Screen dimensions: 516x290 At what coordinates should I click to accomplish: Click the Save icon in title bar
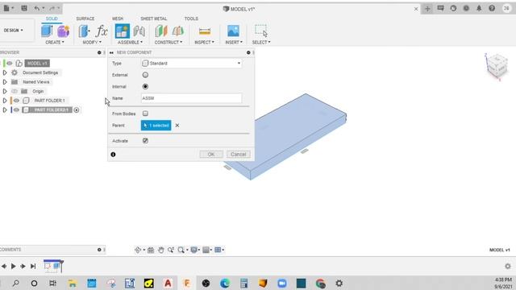pyautogui.click(x=24, y=8)
